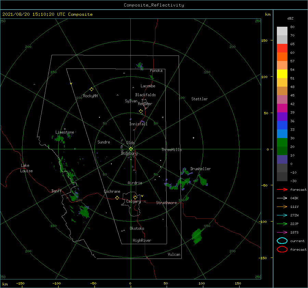
Task: Click the Airdrie label
Action: [x=135, y=183]
